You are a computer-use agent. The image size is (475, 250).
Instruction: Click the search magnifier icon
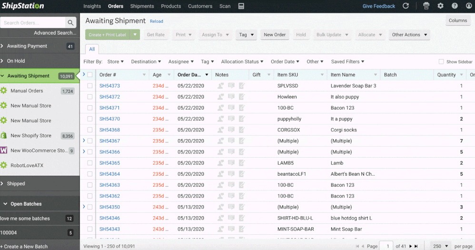71,22
